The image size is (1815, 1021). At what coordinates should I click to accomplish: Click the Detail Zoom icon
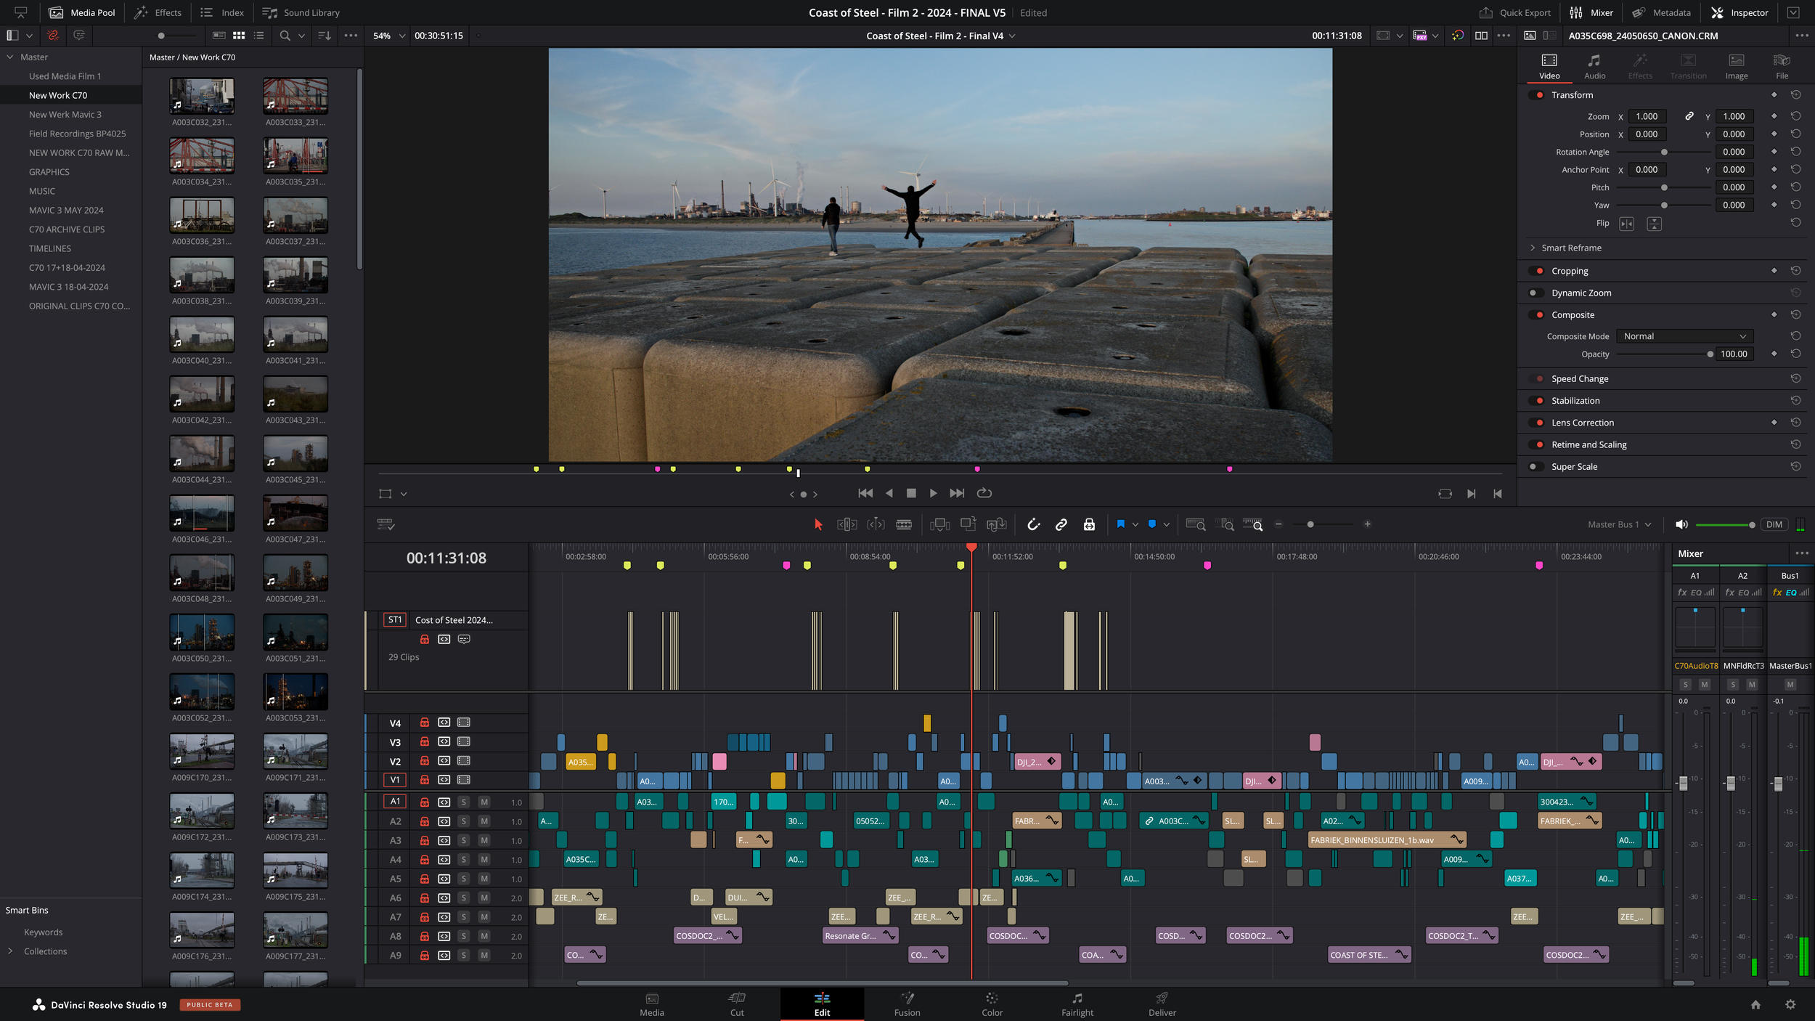click(x=1224, y=524)
